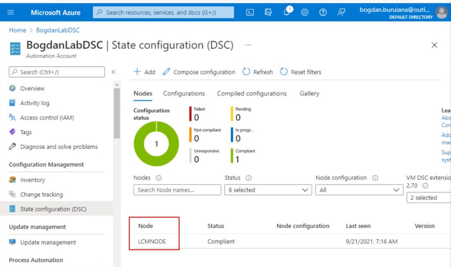Focus the global search resources field
This screenshot has height=267, width=451.
(163, 12)
